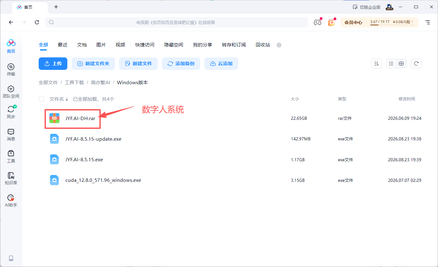Open the 首页 home sidebar icon
Screen dimensions: 438x267
tap(11, 46)
